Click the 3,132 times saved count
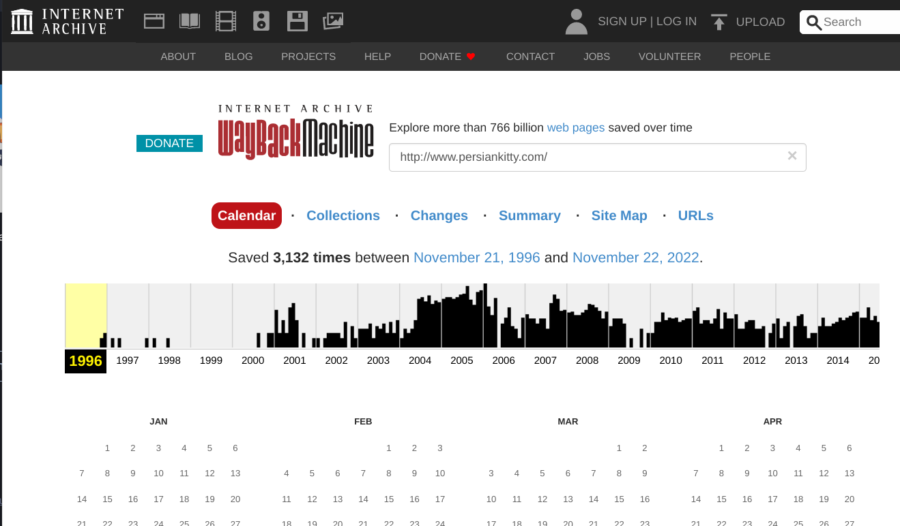900x526 pixels. tap(312, 258)
